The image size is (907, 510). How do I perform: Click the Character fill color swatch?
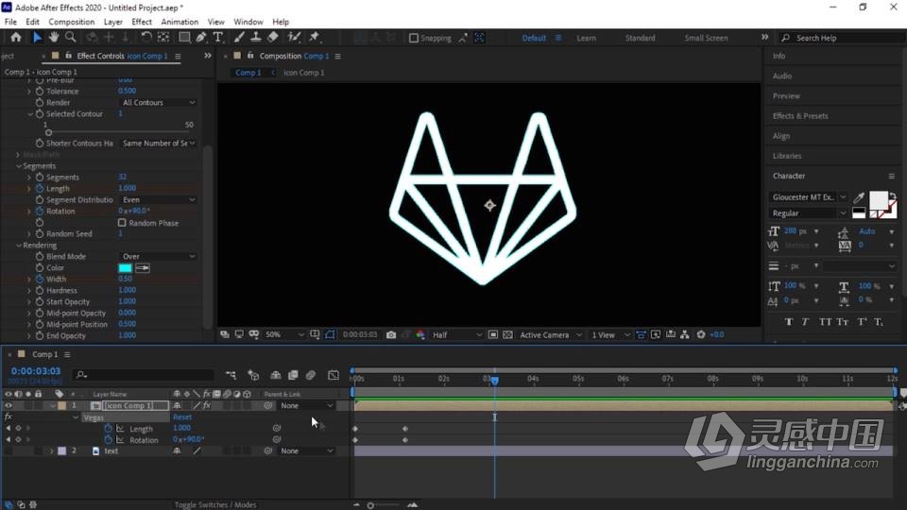[x=878, y=200]
